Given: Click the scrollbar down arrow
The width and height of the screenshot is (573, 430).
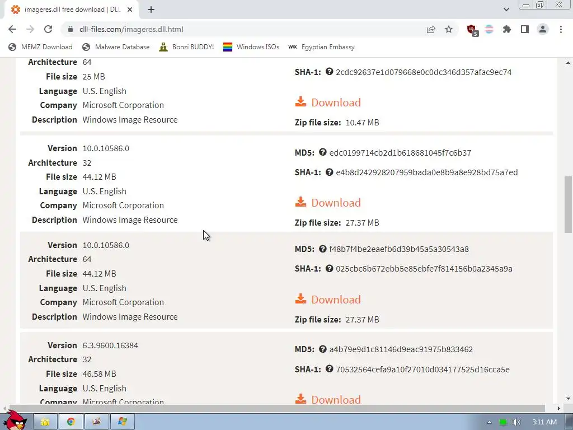Looking at the screenshot, I should coord(568,399).
